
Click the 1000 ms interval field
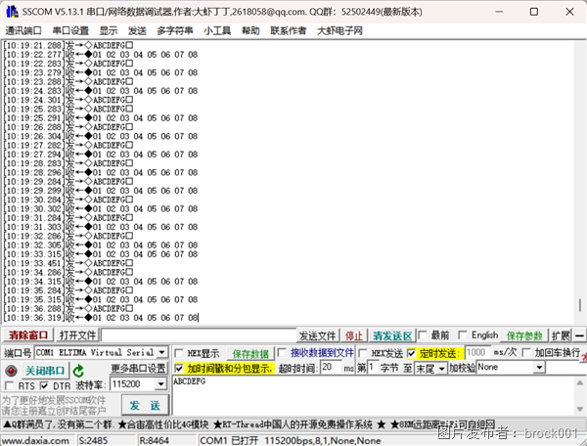click(477, 352)
